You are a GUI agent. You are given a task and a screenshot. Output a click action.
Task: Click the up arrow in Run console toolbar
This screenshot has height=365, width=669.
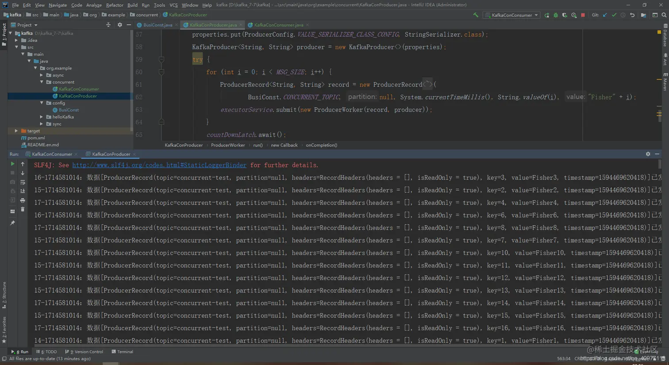23,164
